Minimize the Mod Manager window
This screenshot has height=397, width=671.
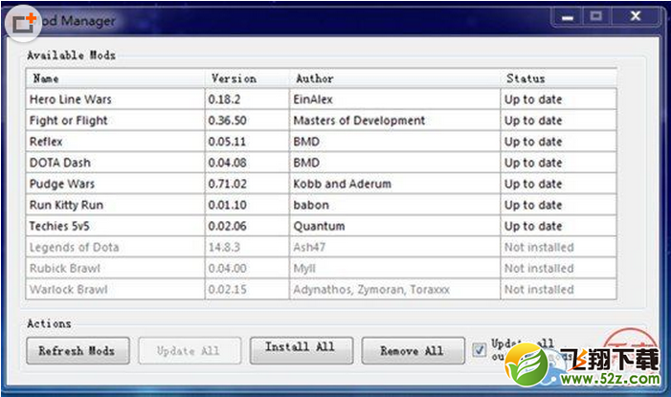point(568,17)
